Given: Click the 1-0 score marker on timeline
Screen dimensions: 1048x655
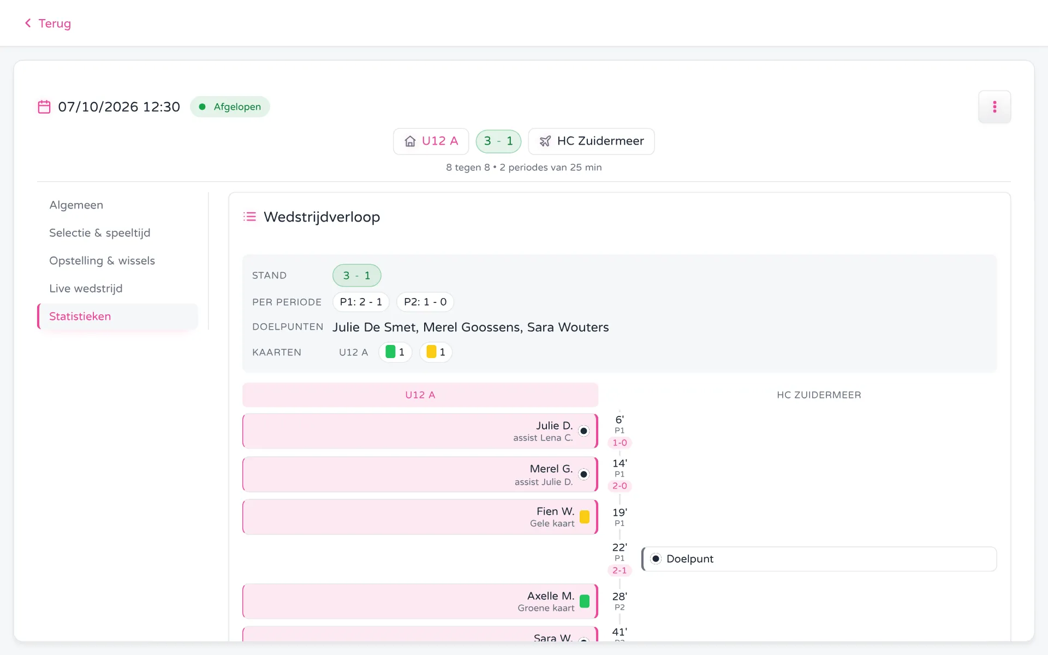Looking at the screenshot, I should pos(620,443).
